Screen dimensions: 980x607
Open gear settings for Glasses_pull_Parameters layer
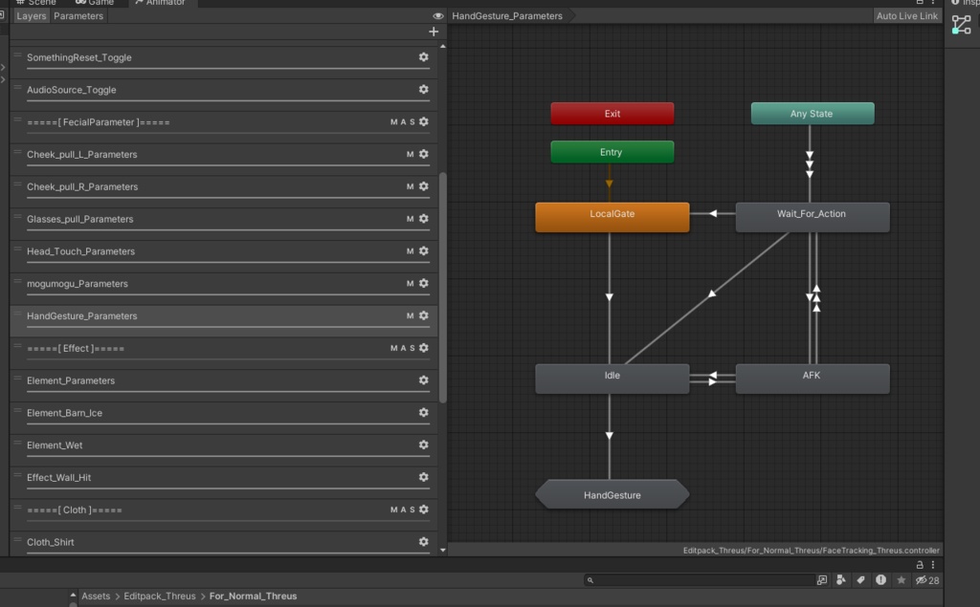point(424,219)
